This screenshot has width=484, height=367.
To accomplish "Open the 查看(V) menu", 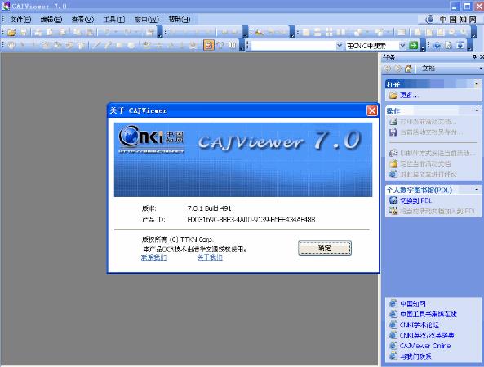I will [x=82, y=20].
